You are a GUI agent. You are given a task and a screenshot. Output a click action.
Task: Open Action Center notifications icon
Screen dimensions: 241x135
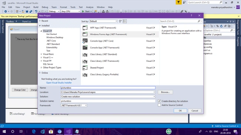click(x=235, y=131)
